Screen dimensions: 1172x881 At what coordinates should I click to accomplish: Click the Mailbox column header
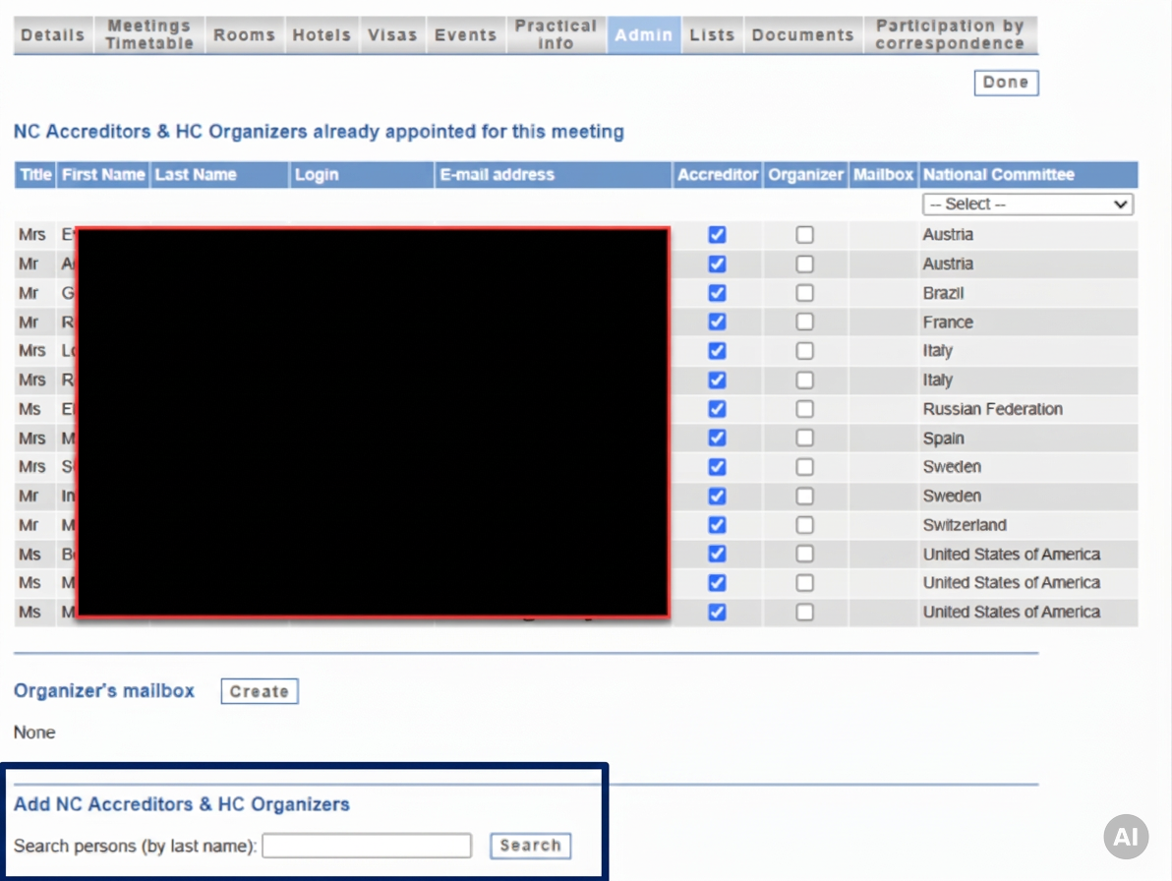tap(884, 175)
